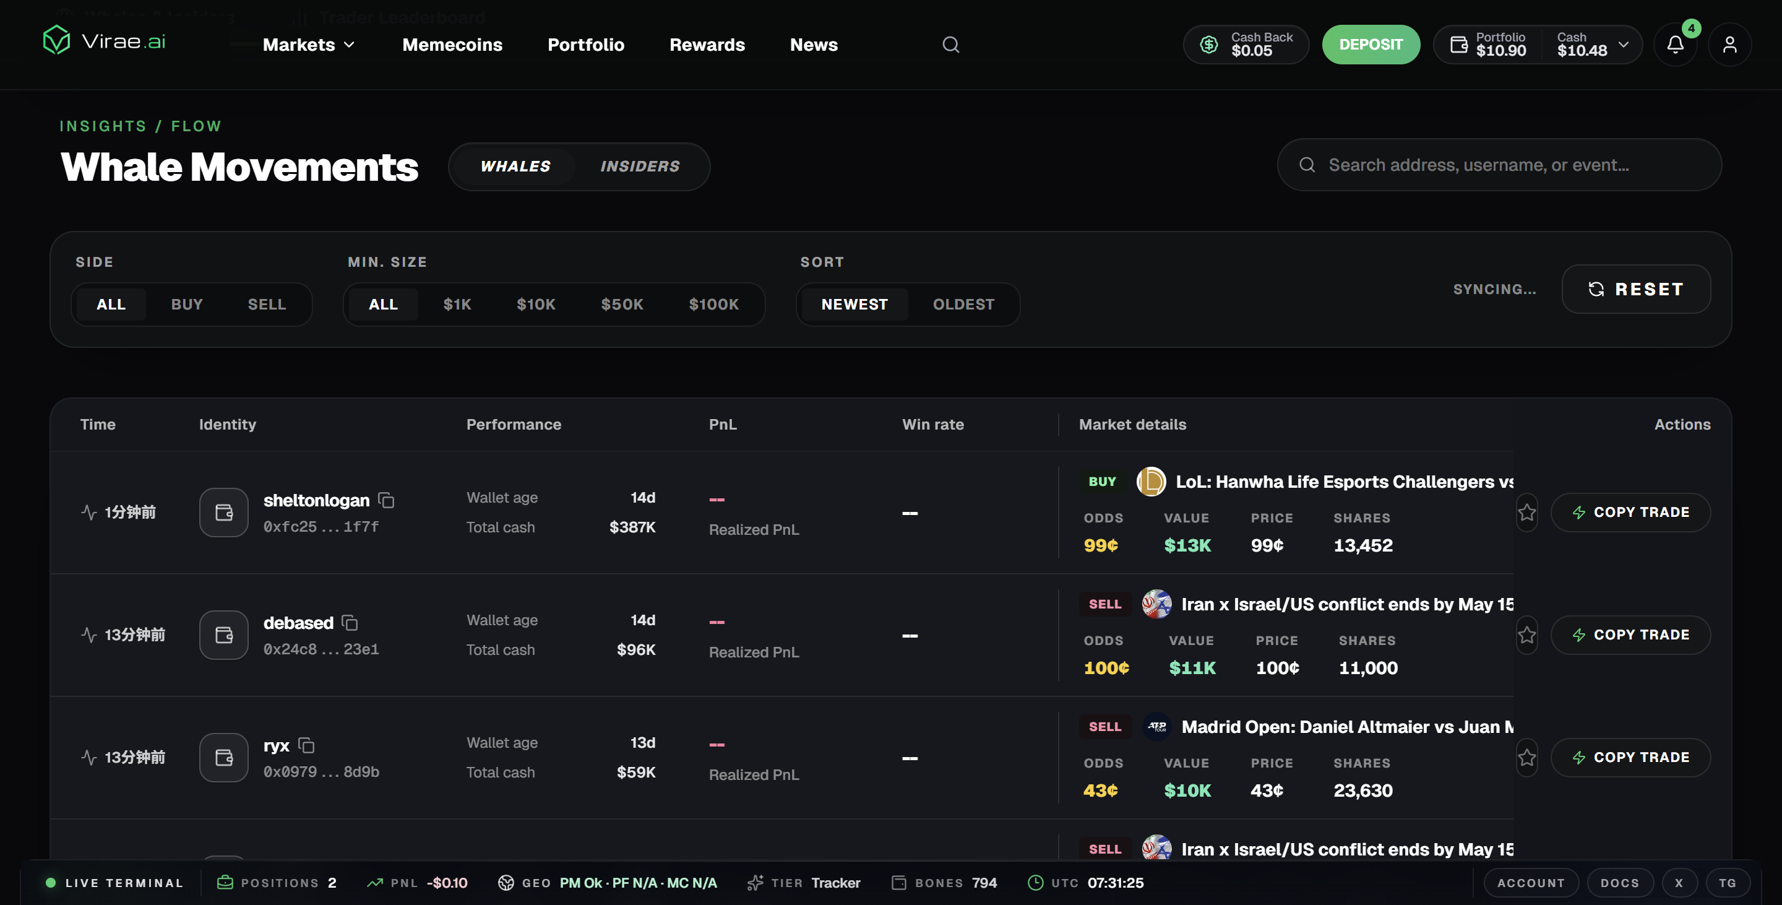Focus the address, username, or event search field
The height and width of the screenshot is (905, 1782).
click(x=1499, y=165)
